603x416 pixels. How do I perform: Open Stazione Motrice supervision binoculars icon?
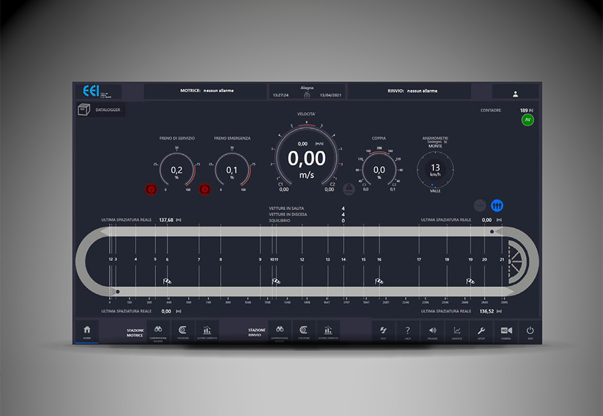click(159, 332)
